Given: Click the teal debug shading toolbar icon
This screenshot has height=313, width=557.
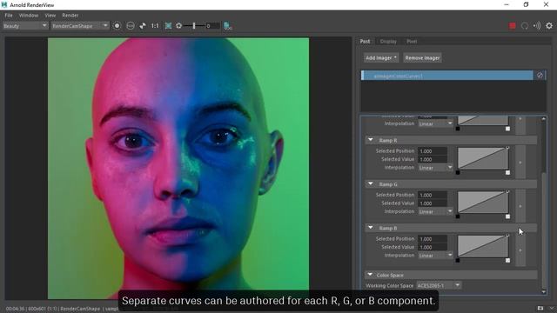Looking at the screenshot, I should pyautogui.click(x=227, y=26).
